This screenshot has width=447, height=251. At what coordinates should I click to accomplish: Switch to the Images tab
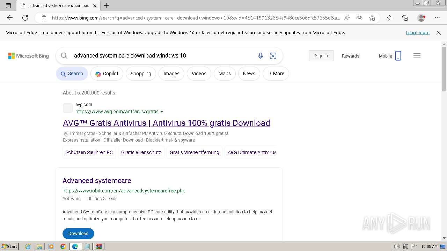tap(171, 74)
